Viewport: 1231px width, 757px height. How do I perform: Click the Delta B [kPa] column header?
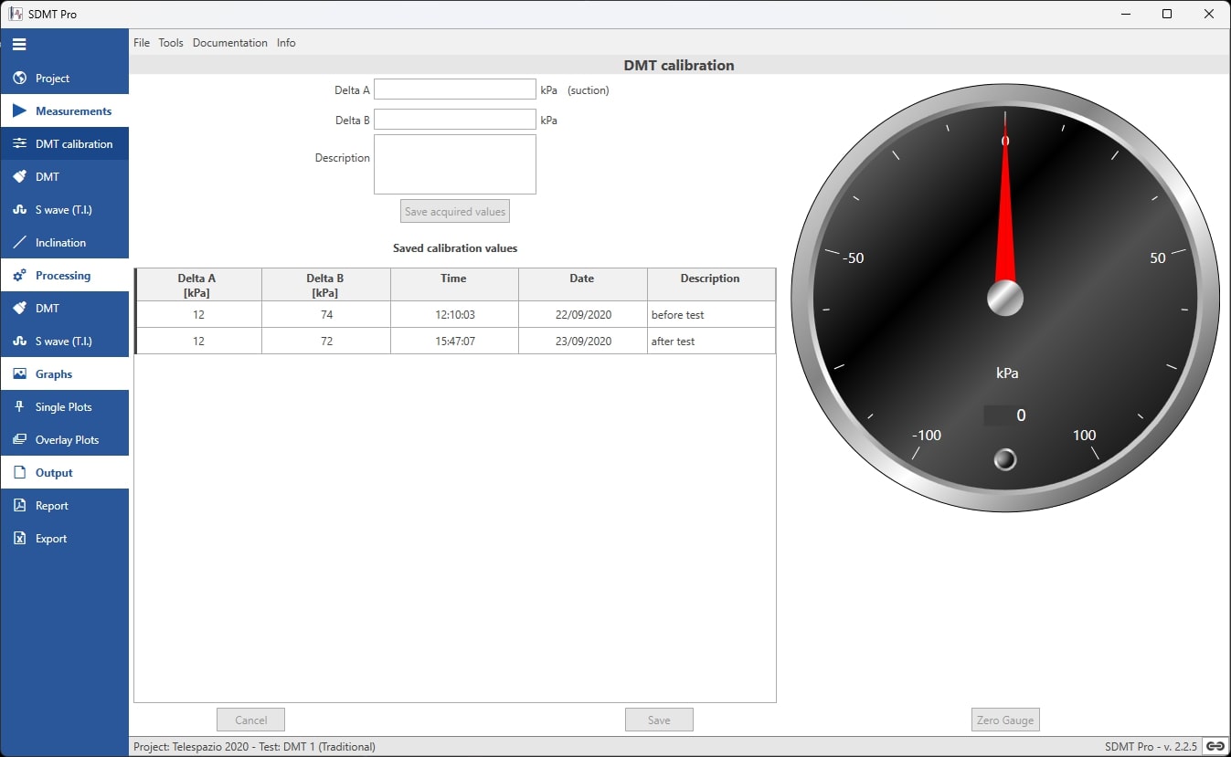(325, 285)
